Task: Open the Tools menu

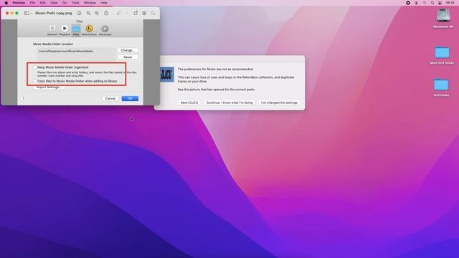Action: coord(75,3)
